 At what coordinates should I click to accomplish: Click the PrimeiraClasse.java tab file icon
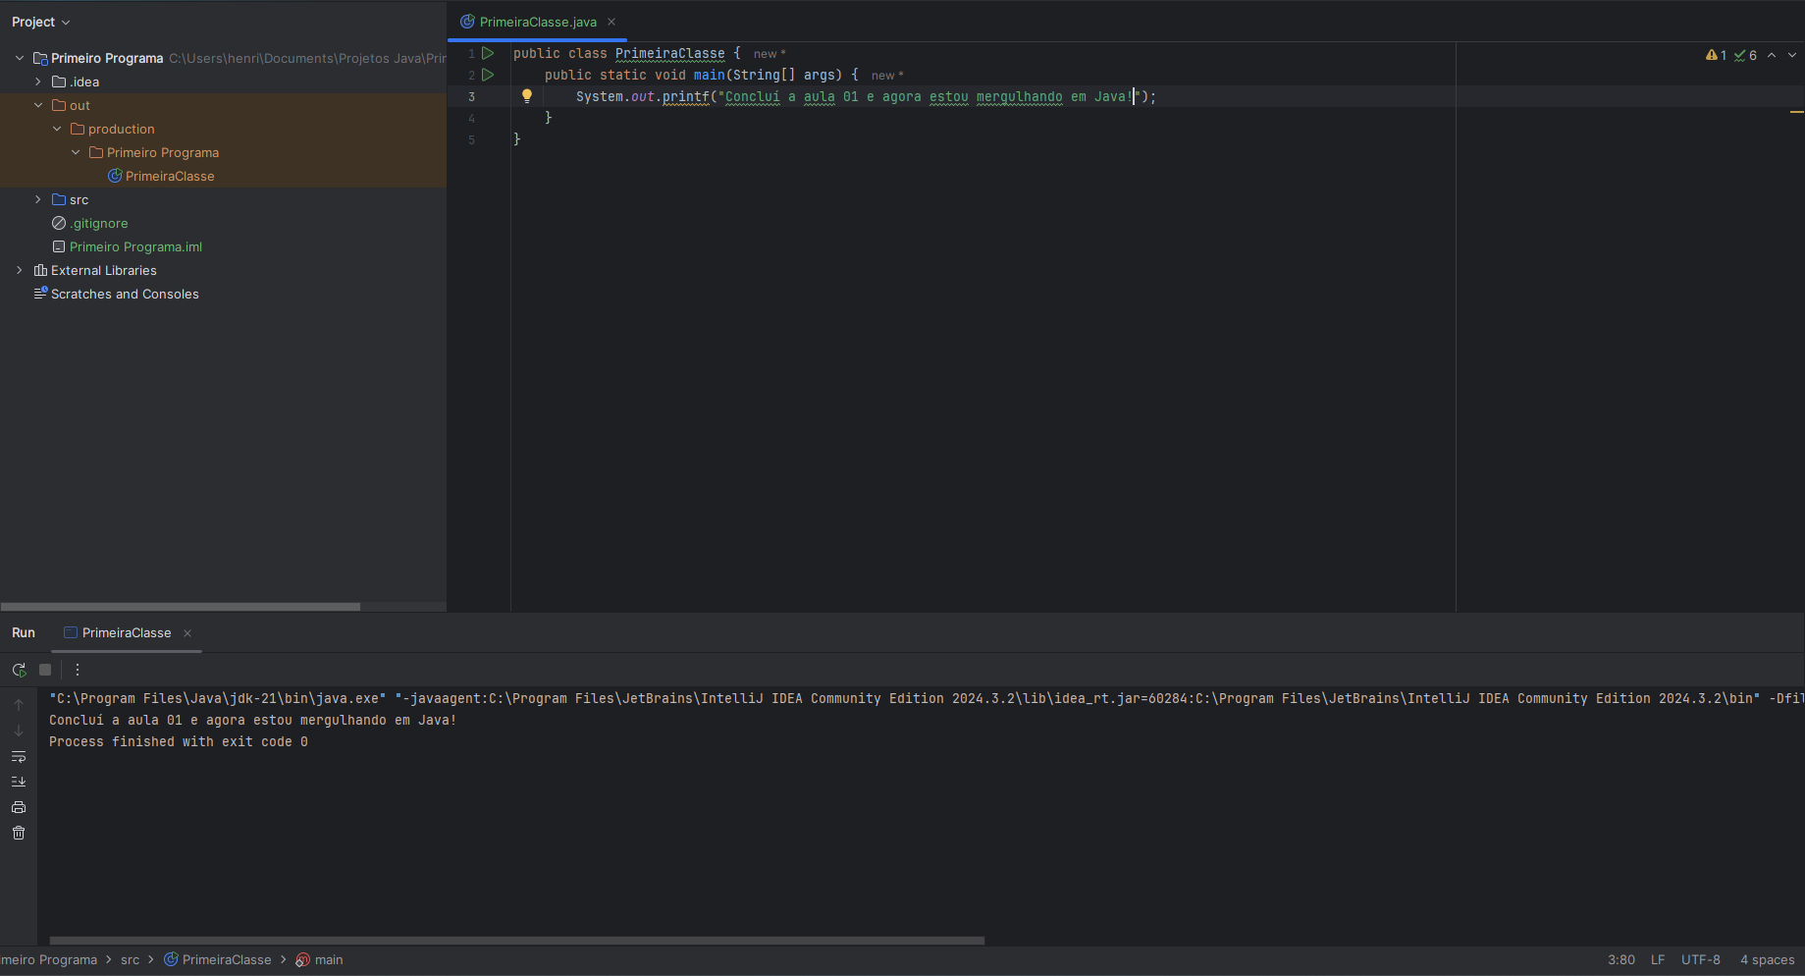point(467,22)
